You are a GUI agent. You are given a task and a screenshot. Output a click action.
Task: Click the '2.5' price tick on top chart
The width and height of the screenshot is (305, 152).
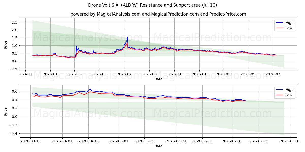tap(14, 22)
